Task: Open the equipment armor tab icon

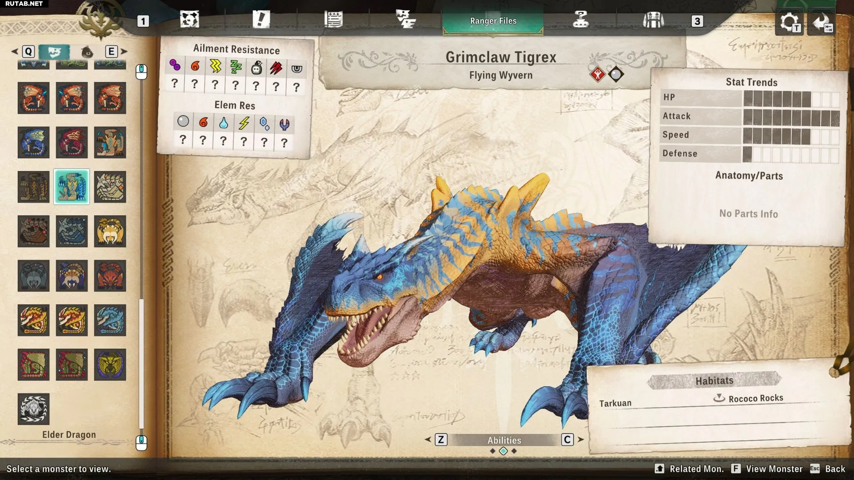Action: point(653,20)
